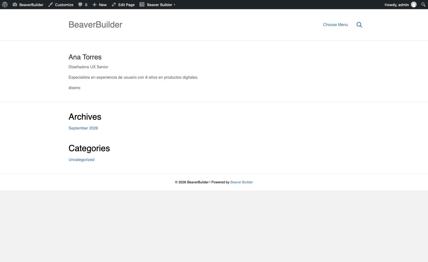Open the September 2026 archive
428x262 pixels.
(83, 128)
